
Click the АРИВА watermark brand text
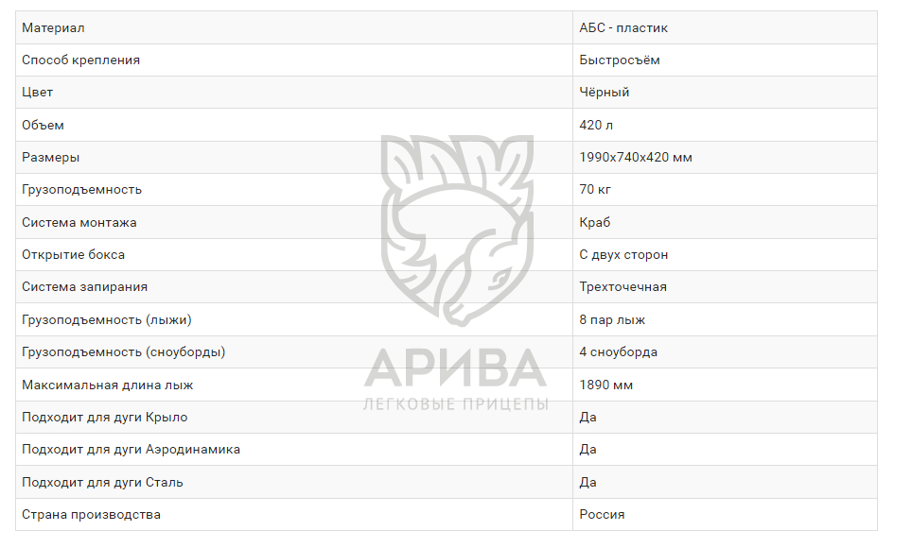click(456, 368)
